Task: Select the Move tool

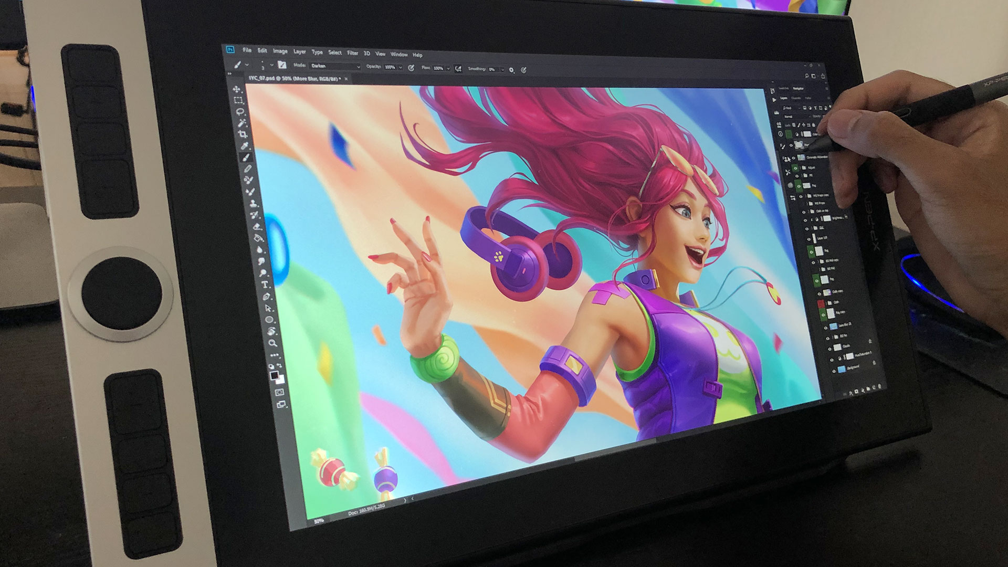Action: [237, 89]
